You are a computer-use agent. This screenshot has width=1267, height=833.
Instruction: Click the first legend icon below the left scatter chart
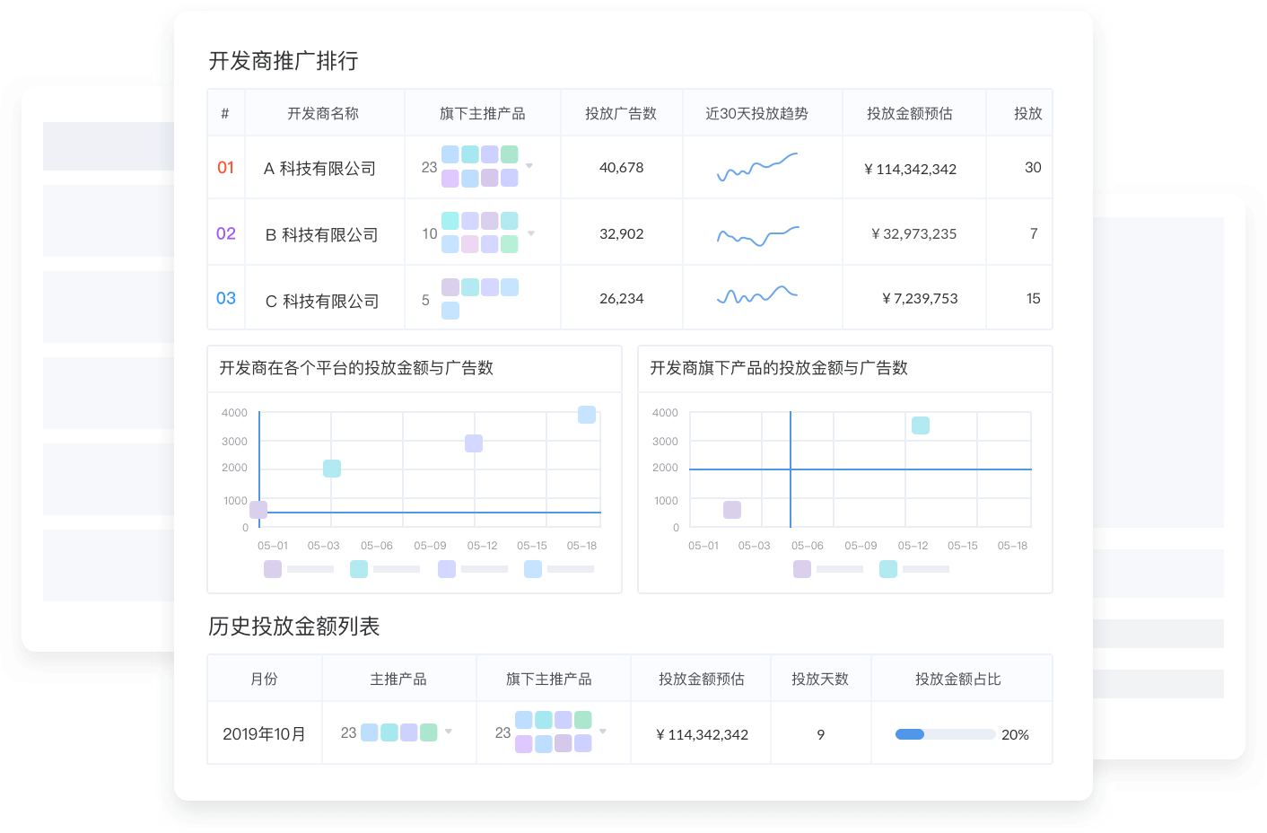(272, 568)
